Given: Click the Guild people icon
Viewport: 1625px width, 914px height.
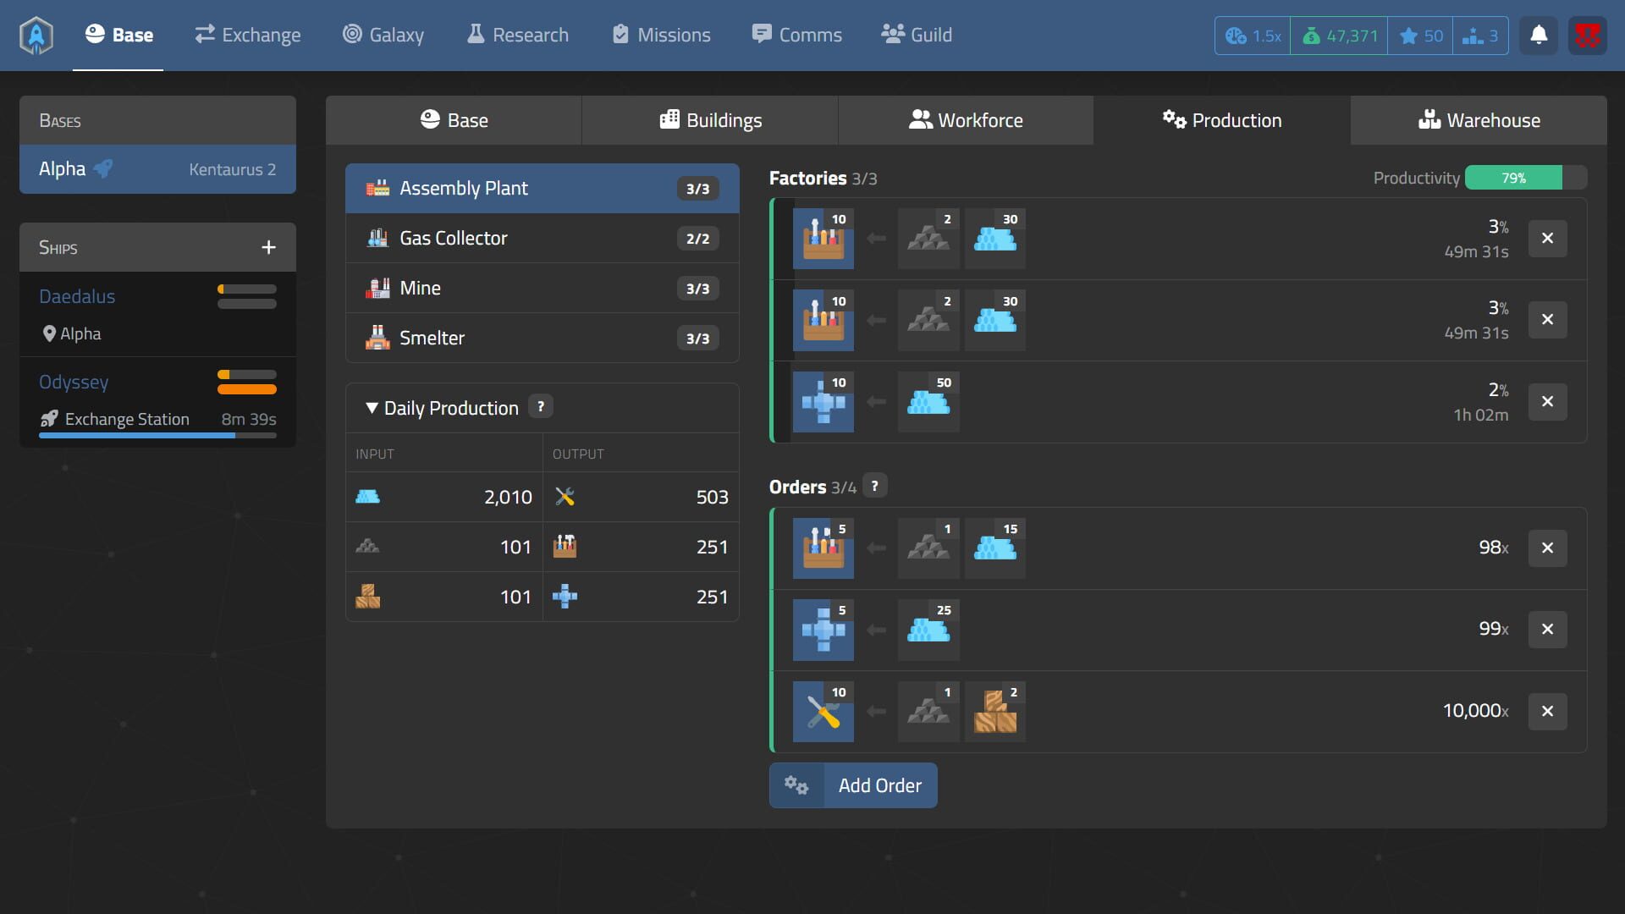Looking at the screenshot, I should (891, 34).
